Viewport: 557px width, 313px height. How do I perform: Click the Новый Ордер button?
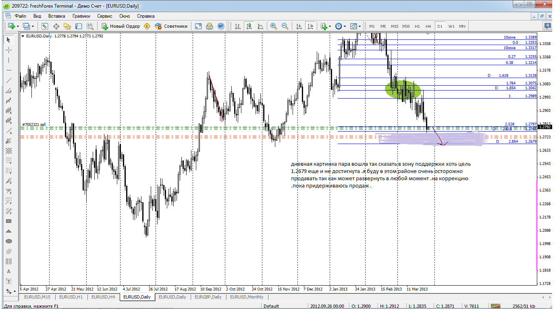[121, 26]
